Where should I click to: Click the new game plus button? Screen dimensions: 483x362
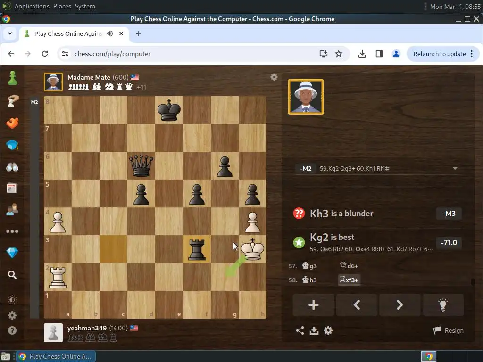(313, 305)
